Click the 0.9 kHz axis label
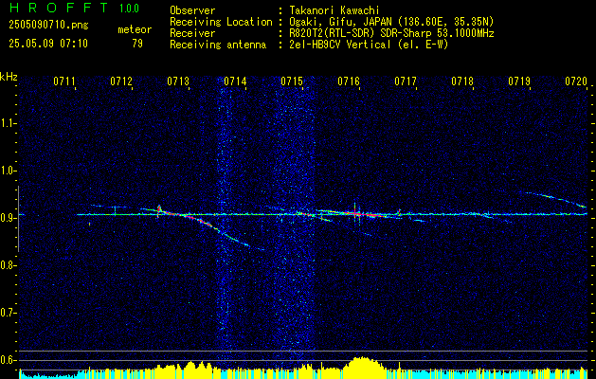This screenshot has height=379, width=596. 8,218
